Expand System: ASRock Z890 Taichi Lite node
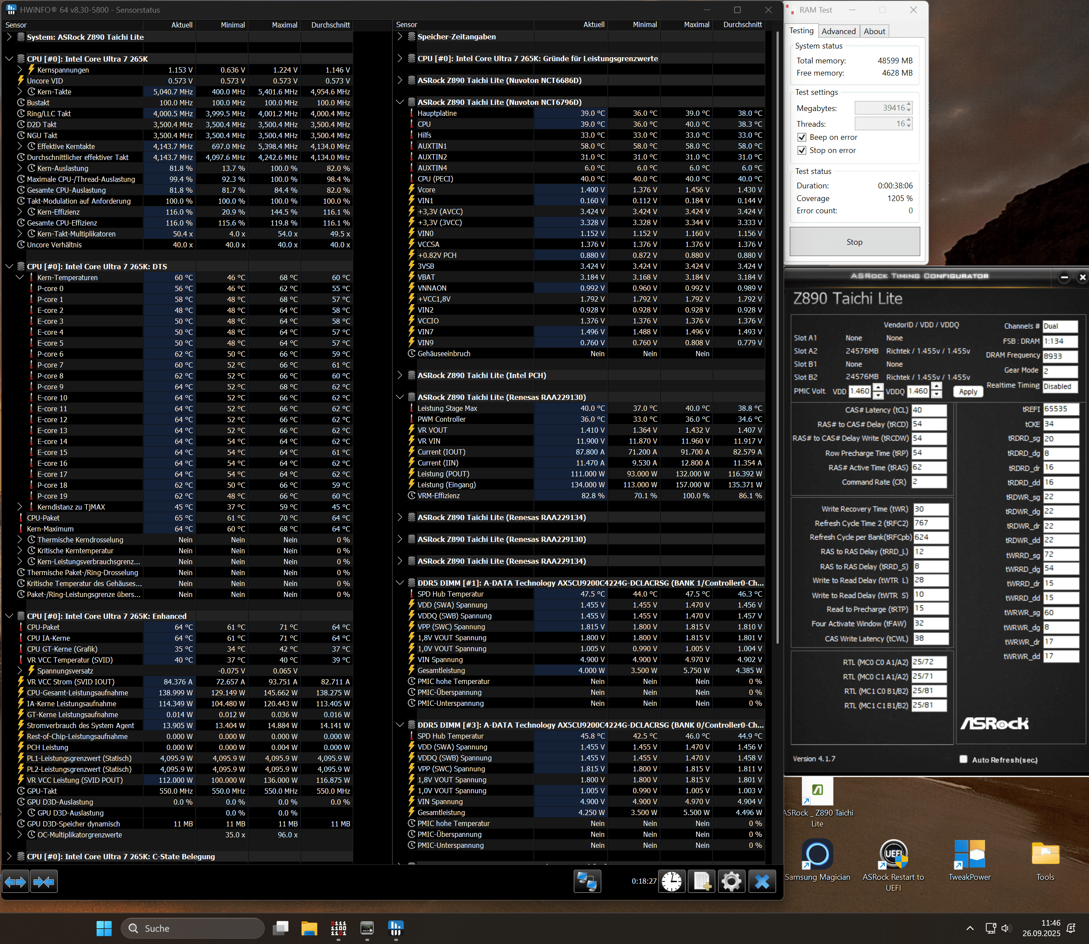The width and height of the screenshot is (1089, 944). tap(9, 37)
